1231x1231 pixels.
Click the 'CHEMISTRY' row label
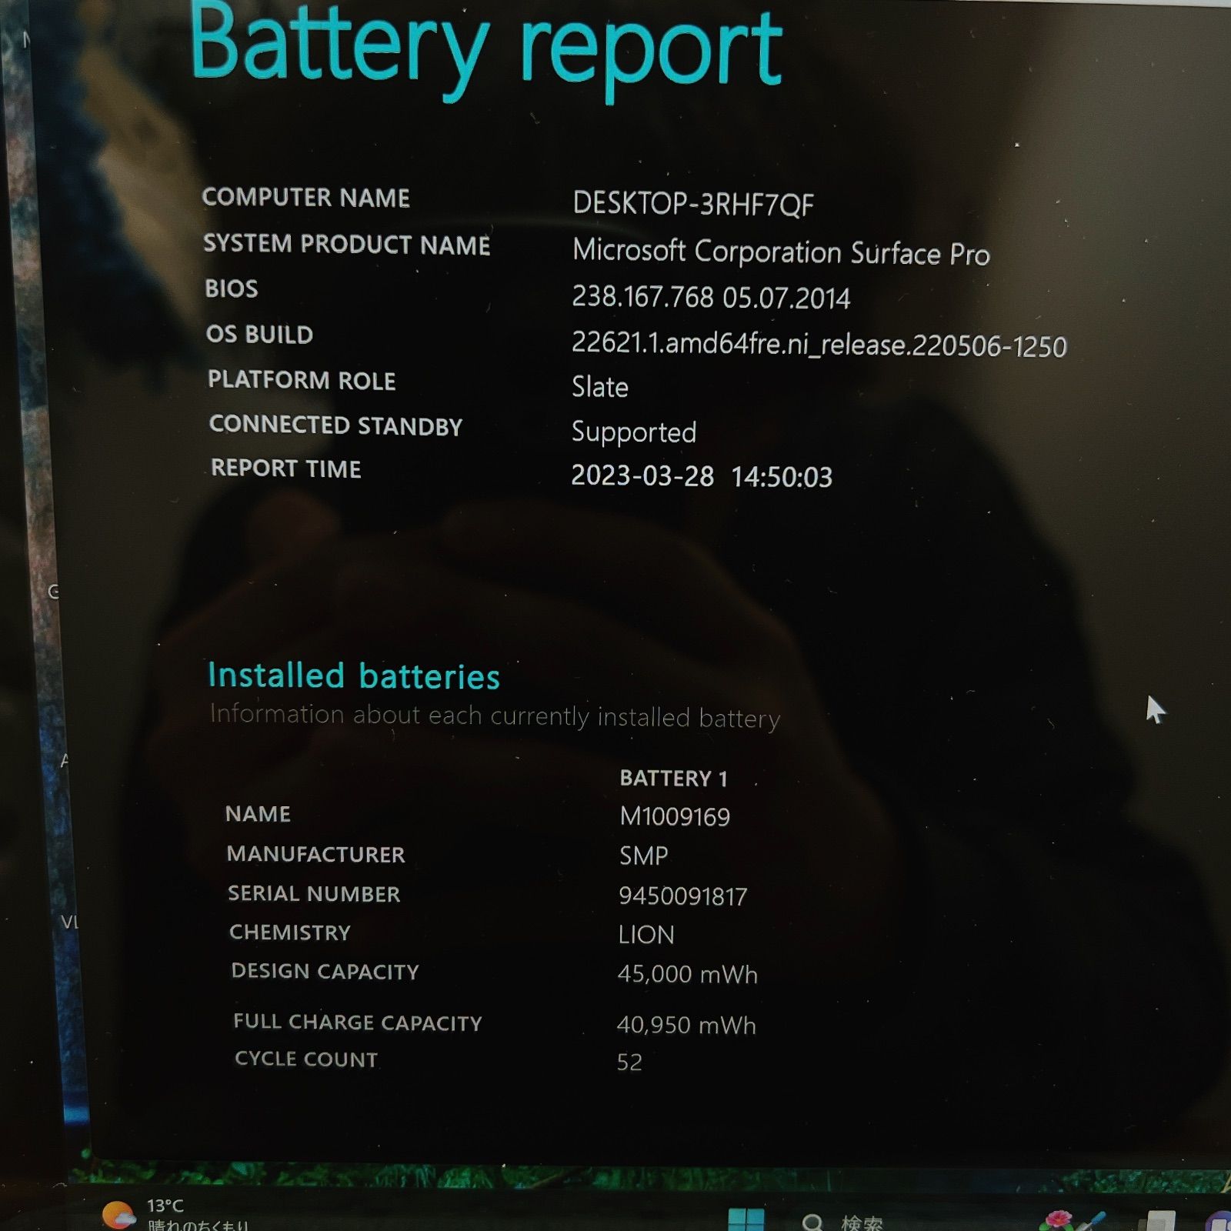coord(290,932)
